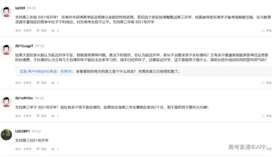Like 用户xRYOiv's comment with thumbs-up
Viewport: 273px width, 157px height.
[x=53, y=116]
